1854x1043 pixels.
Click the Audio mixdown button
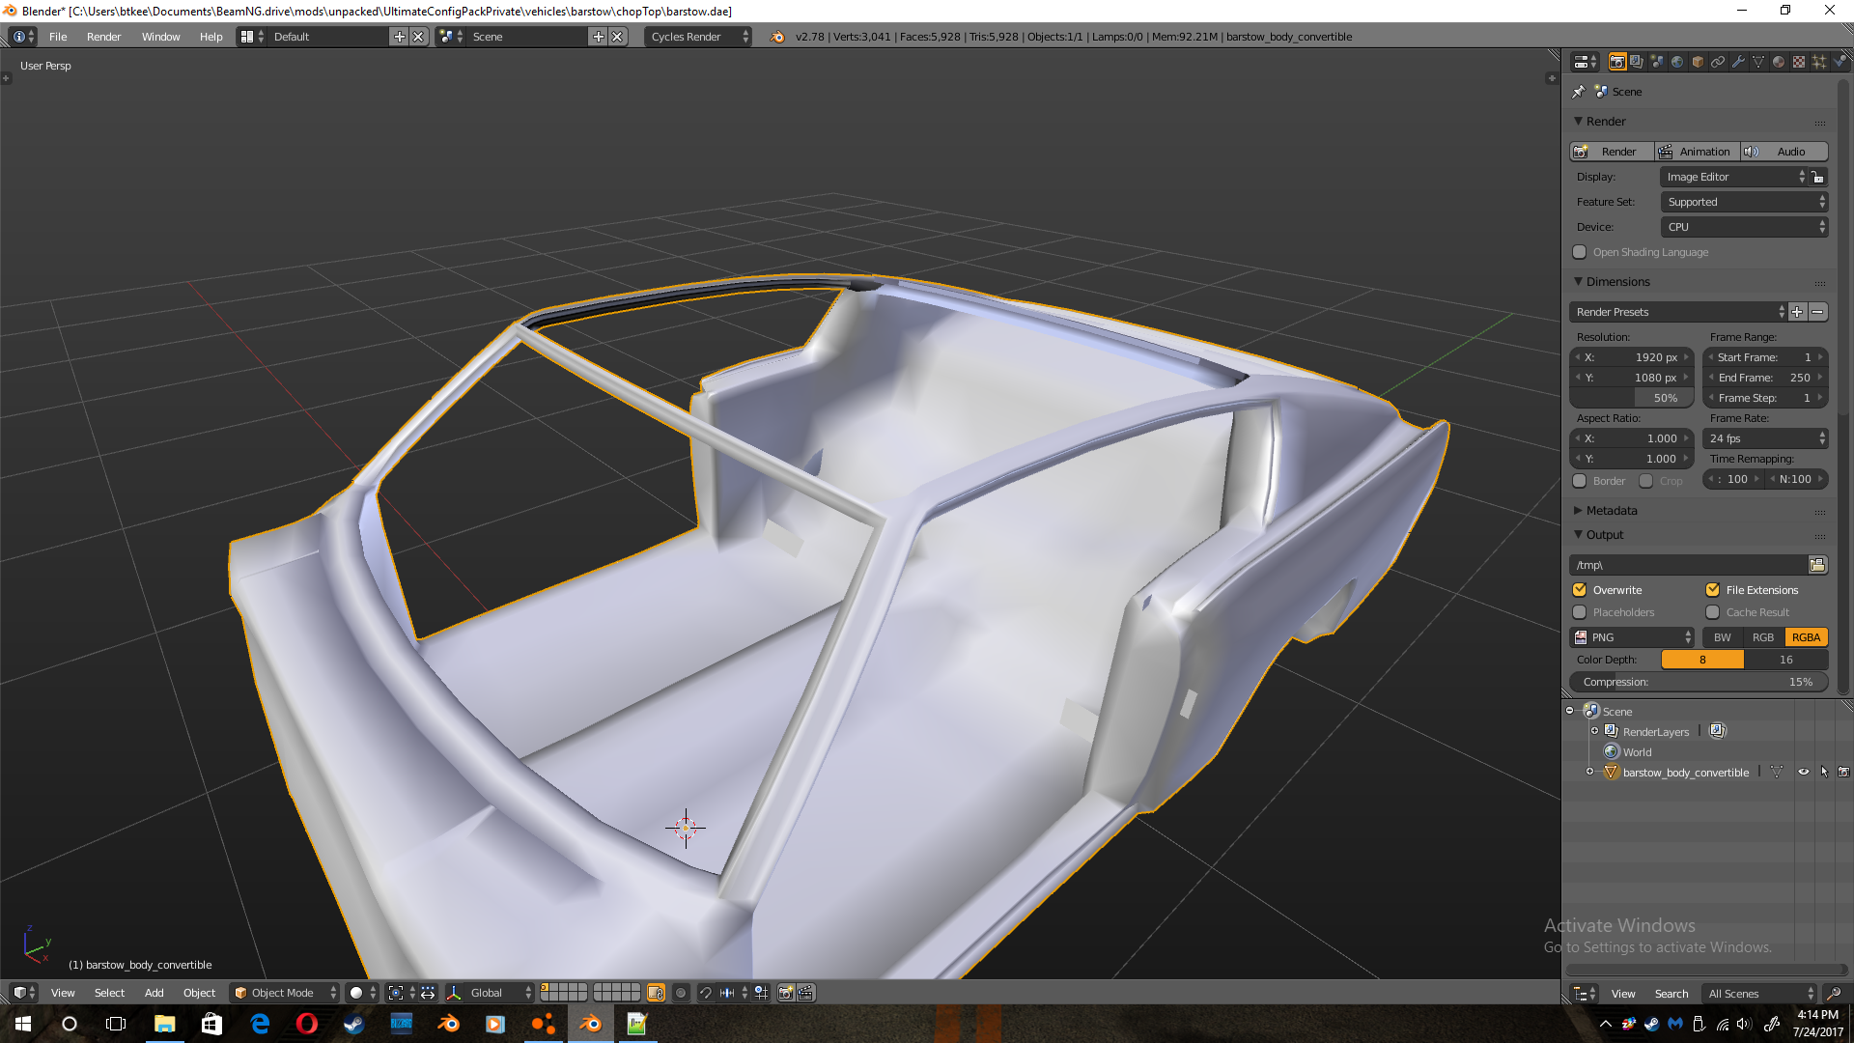tap(1784, 152)
